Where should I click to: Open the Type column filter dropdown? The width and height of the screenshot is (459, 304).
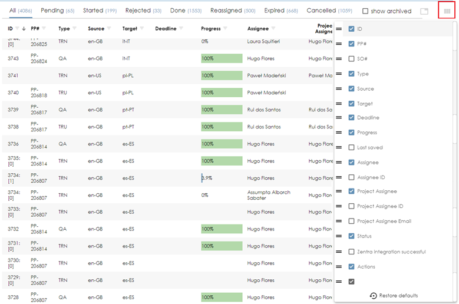coord(75,29)
